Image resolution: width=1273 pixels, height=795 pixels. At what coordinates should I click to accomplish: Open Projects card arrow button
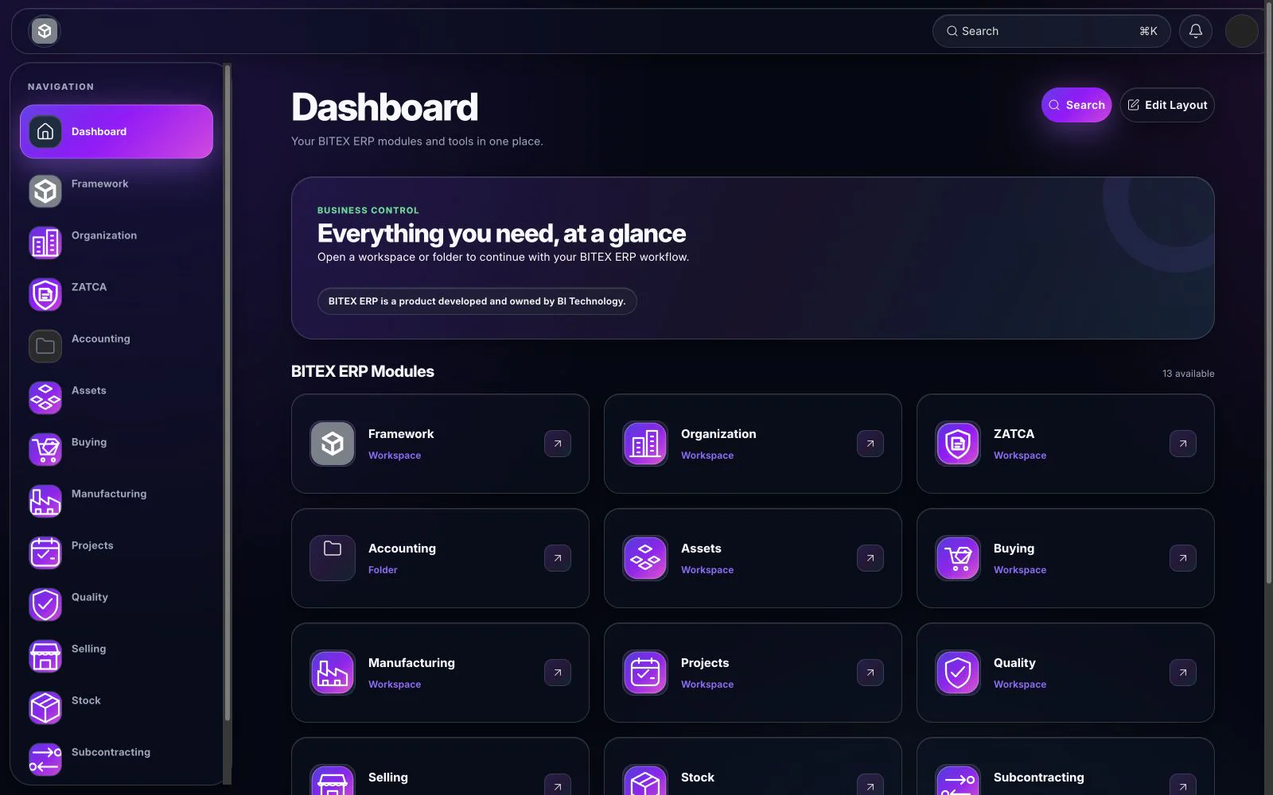[x=870, y=673]
